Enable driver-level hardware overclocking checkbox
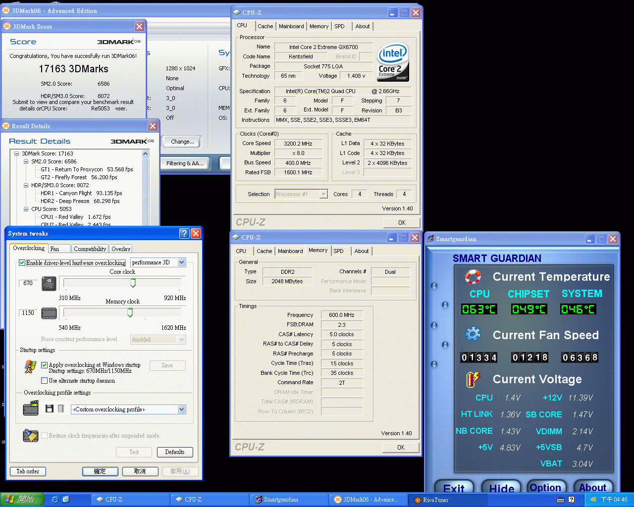Screen dimensions: 634x507 click(22, 262)
